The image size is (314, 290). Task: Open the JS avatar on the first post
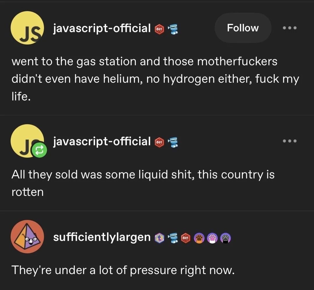click(x=27, y=28)
